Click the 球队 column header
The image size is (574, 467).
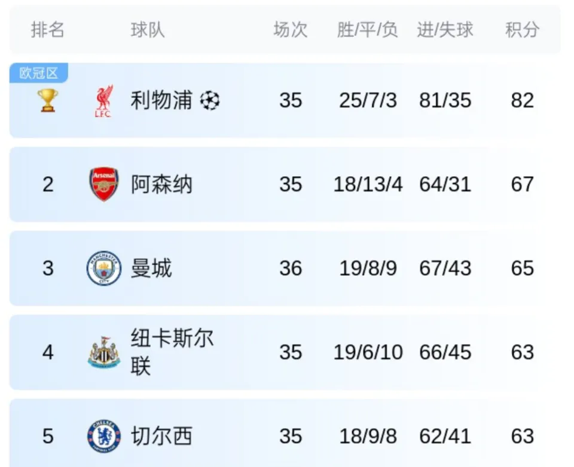tap(148, 30)
